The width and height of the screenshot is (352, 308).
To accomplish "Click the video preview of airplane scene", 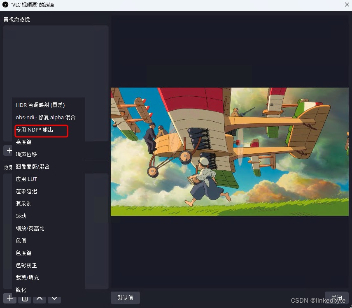I will [230, 152].
